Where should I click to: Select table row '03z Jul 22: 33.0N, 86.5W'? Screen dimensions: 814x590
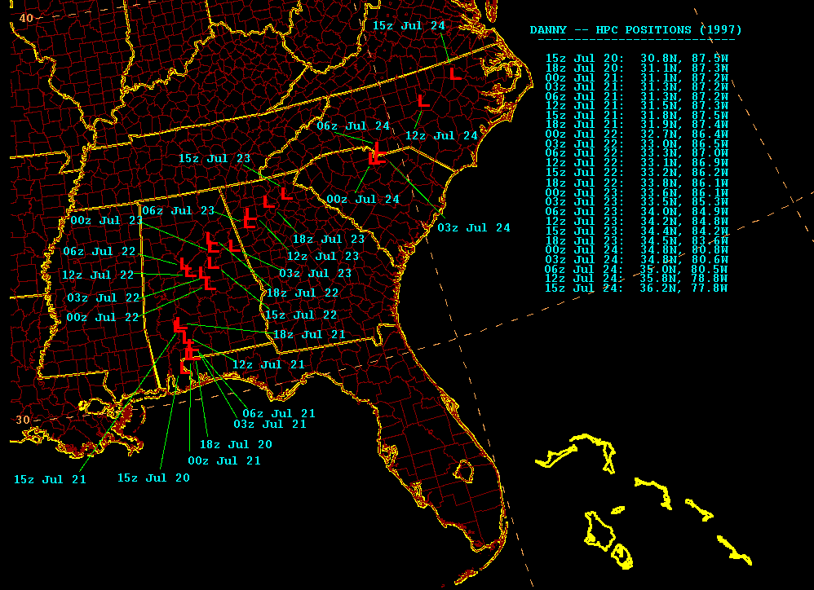pos(637,143)
